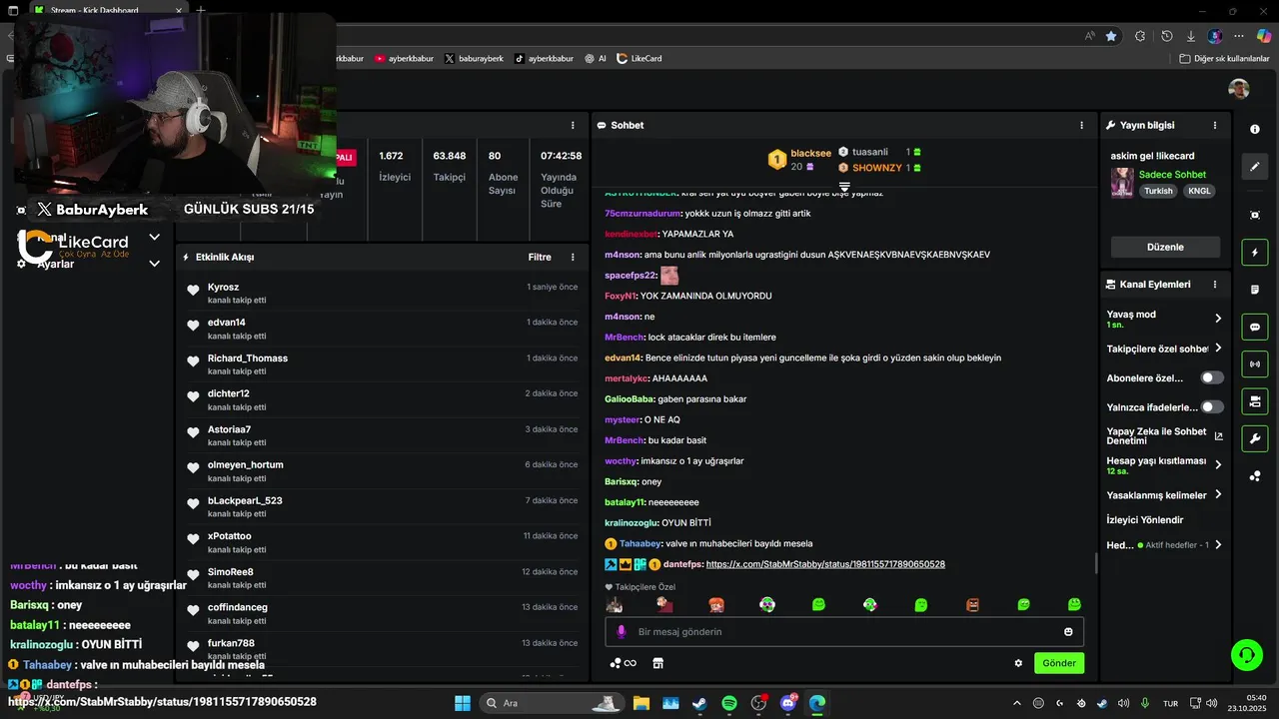Click İzleyici Yönlendir option
The height and width of the screenshot is (719, 1279).
pyautogui.click(x=1145, y=520)
